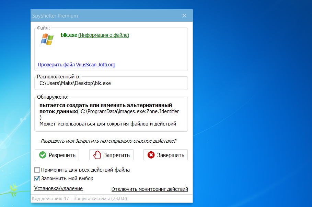Click Отключить мониторинг действий link
Screen dimensions: 312x207
click(150, 189)
